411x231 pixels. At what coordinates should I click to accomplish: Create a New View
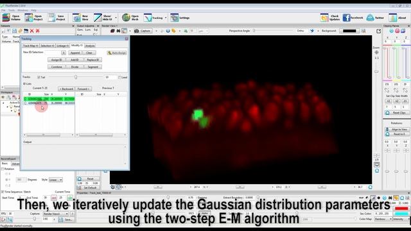pos(80,17)
